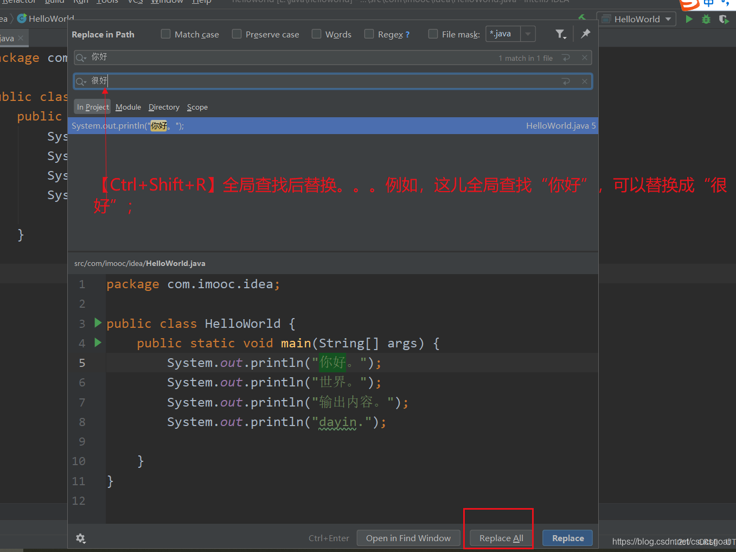Open the VCS menu
Screen dimensions: 736x552
click(x=136, y=2)
